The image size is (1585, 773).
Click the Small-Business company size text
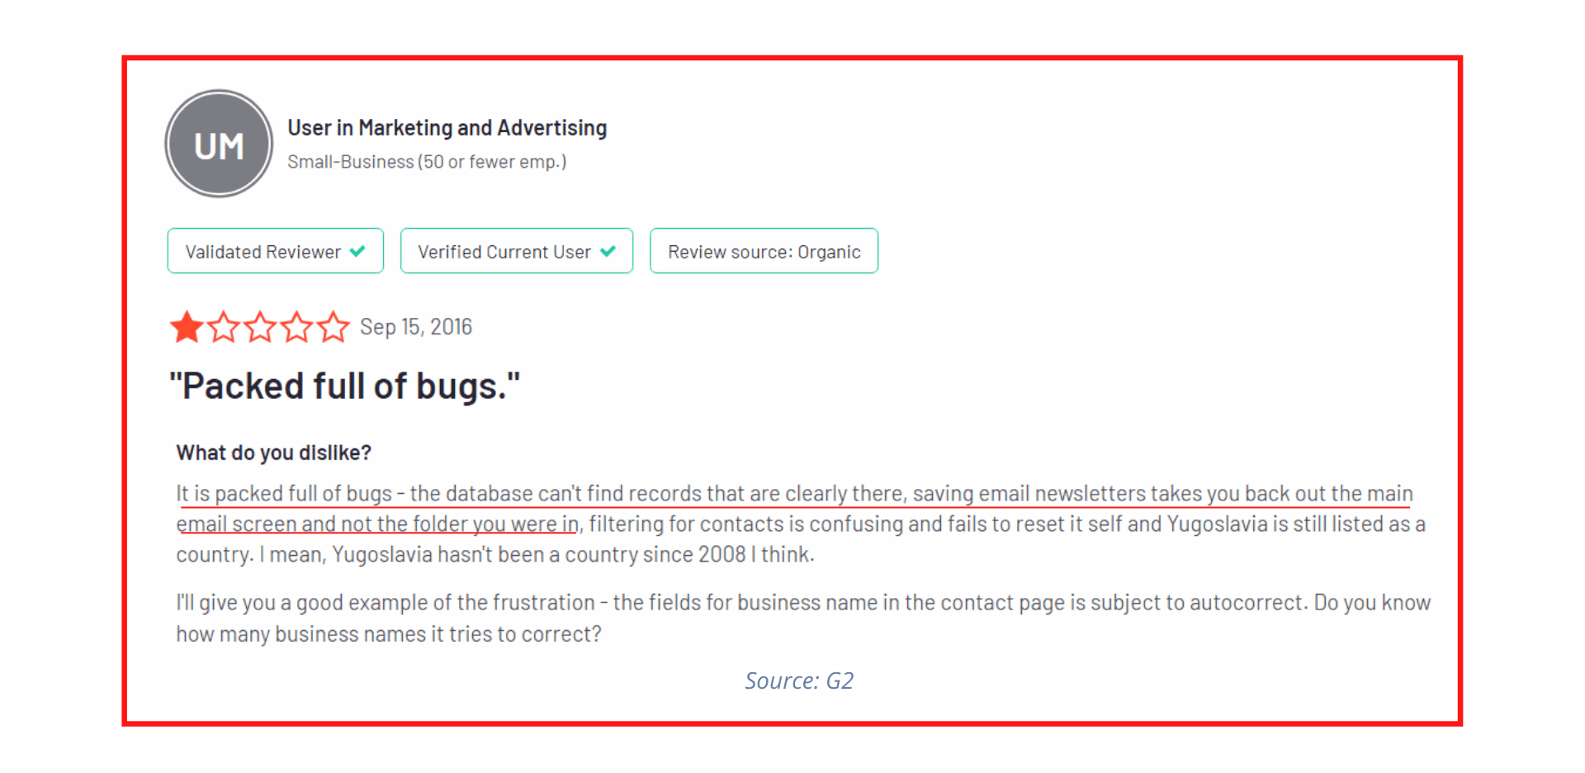427,162
